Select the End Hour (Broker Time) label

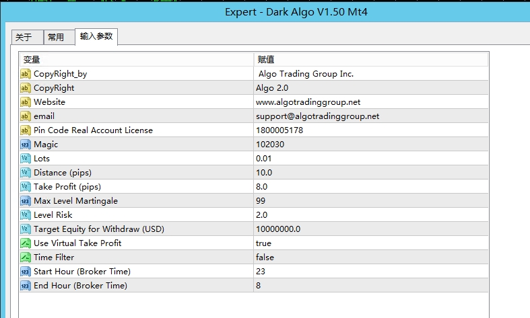[80, 286]
